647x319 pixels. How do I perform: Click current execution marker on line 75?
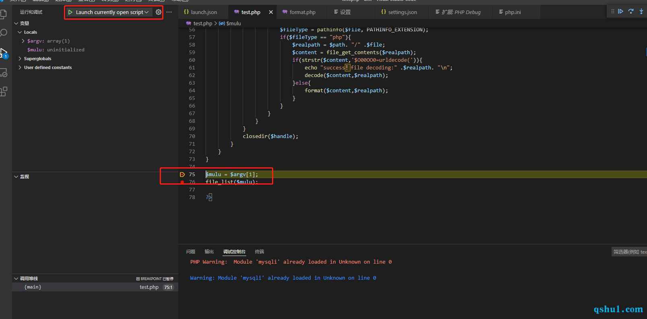(182, 175)
